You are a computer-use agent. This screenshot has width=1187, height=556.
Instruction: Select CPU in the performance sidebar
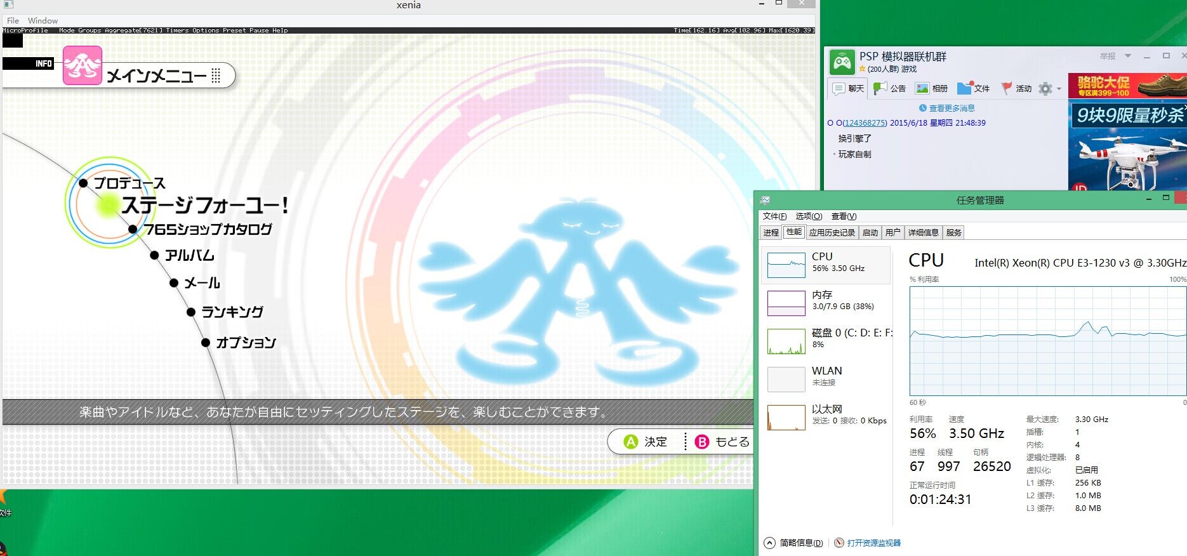(826, 265)
